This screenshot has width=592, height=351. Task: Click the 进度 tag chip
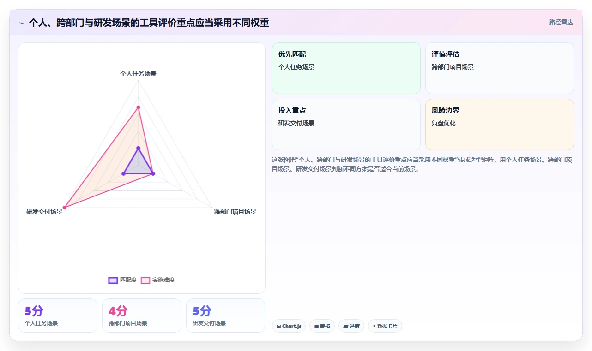pos(351,326)
